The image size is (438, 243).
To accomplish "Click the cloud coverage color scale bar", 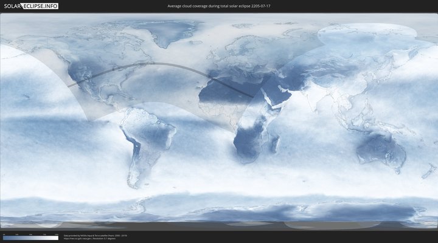I will point(31,238).
